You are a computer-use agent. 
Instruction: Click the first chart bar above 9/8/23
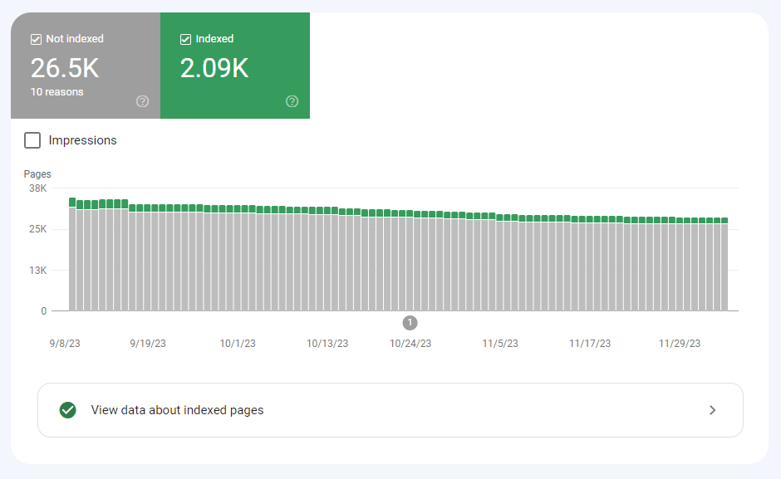(72, 257)
